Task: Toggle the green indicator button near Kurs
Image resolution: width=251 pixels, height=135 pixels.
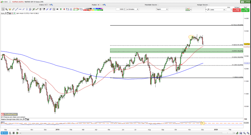Action: pyautogui.click(x=14, y=13)
